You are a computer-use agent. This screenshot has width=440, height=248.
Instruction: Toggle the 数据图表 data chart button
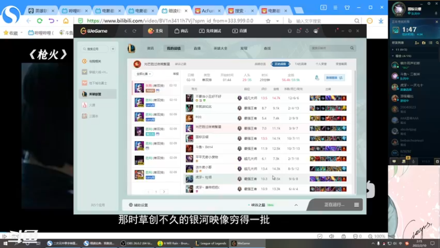pyautogui.click(x=334, y=78)
